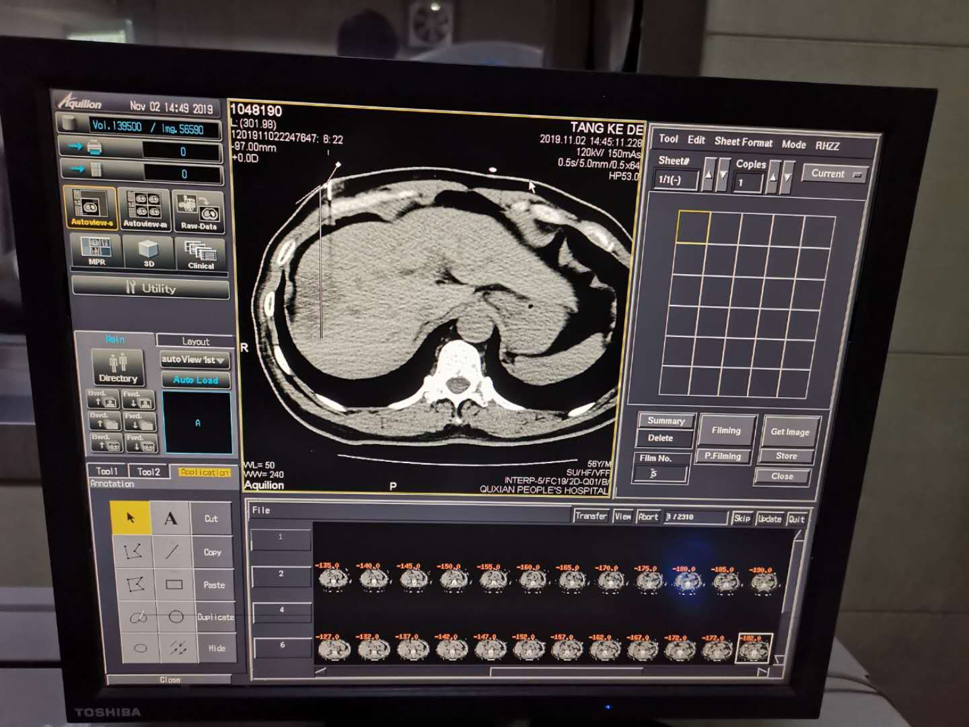969x727 pixels.
Task: Click the Get Image button
Action: (789, 432)
